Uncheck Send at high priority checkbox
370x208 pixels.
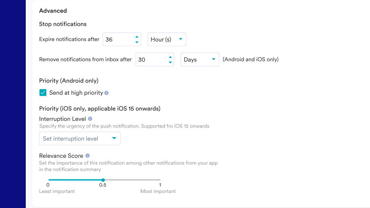(x=43, y=93)
